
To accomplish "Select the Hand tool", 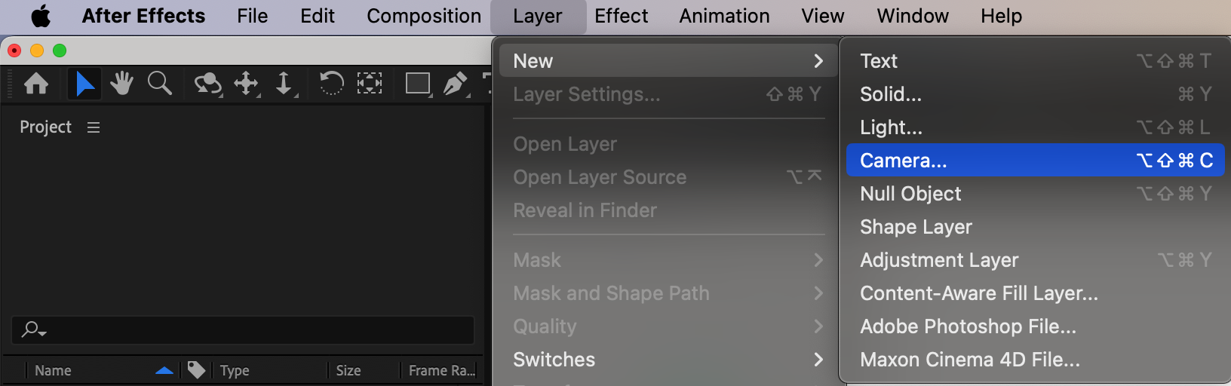I will (121, 83).
